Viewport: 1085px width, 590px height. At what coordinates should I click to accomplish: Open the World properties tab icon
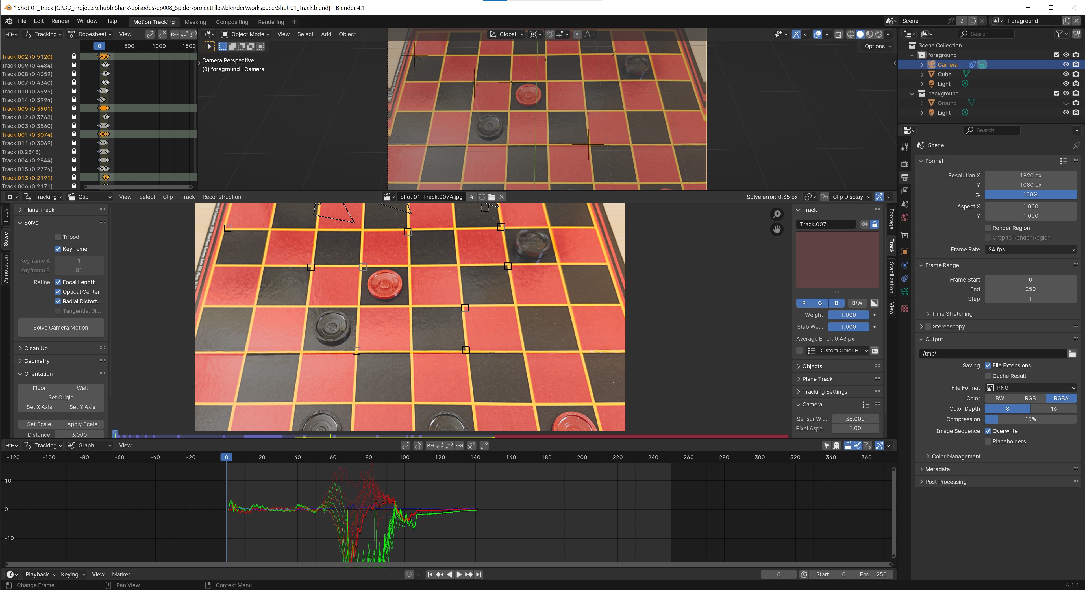pos(904,217)
